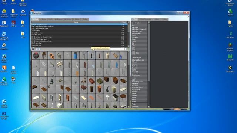This screenshot has height=133, width=237.
Task: Pick the Eye Poser tool
Action: 139,107
